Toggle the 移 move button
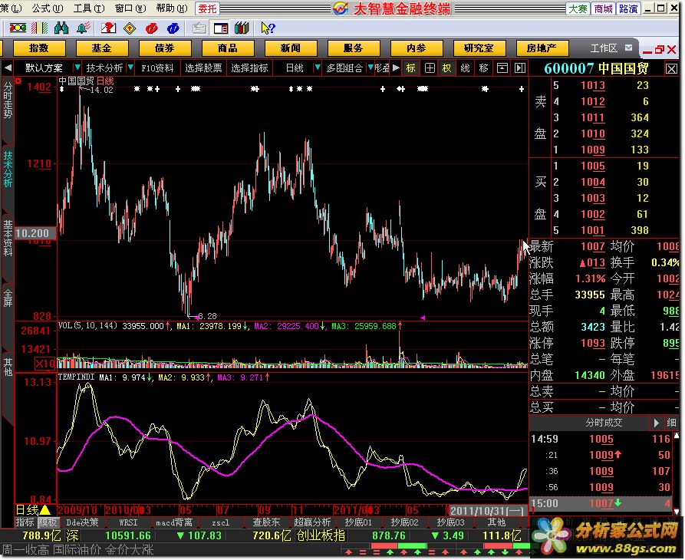The width and height of the screenshot is (685, 560). point(483,68)
